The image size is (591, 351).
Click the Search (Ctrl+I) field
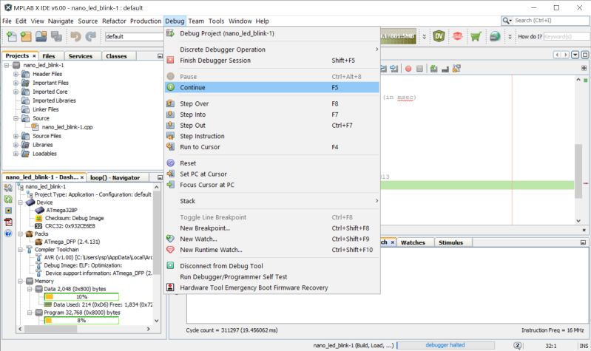(545, 21)
